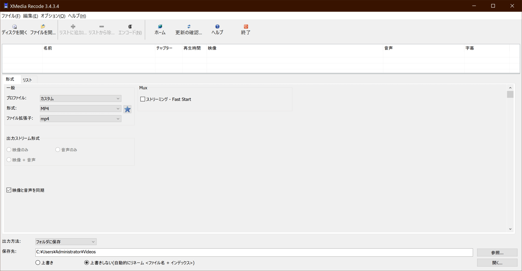Click the Add to list plus icon
Screen dimensions: 522x271
(x=73, y=27)
